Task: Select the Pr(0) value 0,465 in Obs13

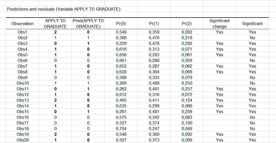Action: pos(121,100)
